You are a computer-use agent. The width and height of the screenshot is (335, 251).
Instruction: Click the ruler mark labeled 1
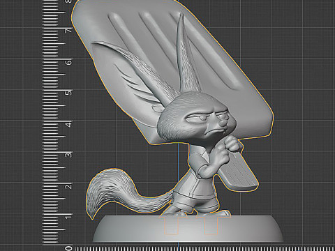[x=68, y=217]
